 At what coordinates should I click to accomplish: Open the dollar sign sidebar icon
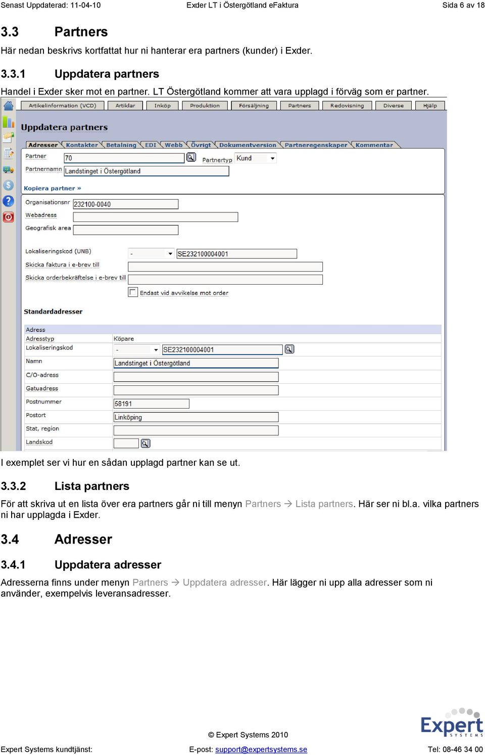(9, 185)
